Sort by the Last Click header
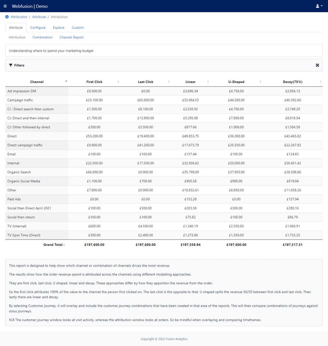Viewport: 328px width, 346px height. tap(146, 82)
